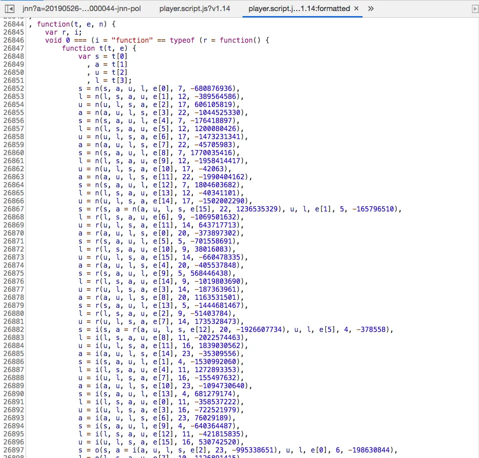Set breakpoint on line number 26875
479x458 pixels.
point(14,274)
